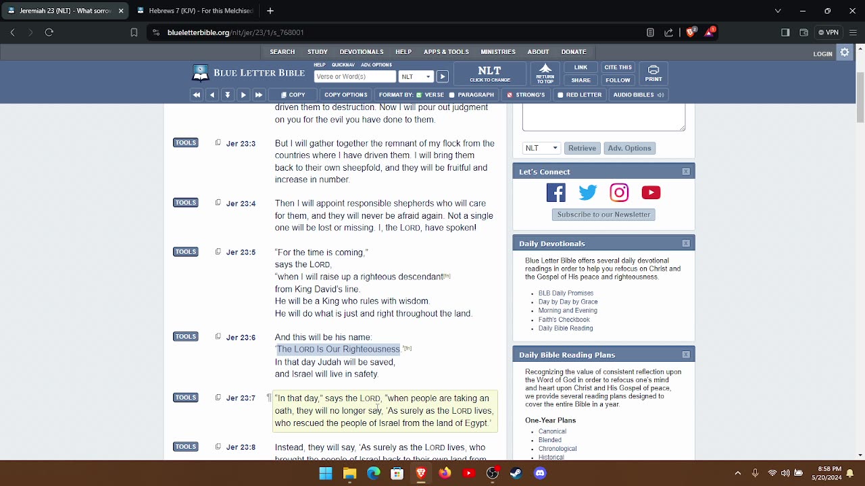Click the share page icon in address bar
Image resolution: width=865 pixels, height=486 pixels.
coord(669,32)
